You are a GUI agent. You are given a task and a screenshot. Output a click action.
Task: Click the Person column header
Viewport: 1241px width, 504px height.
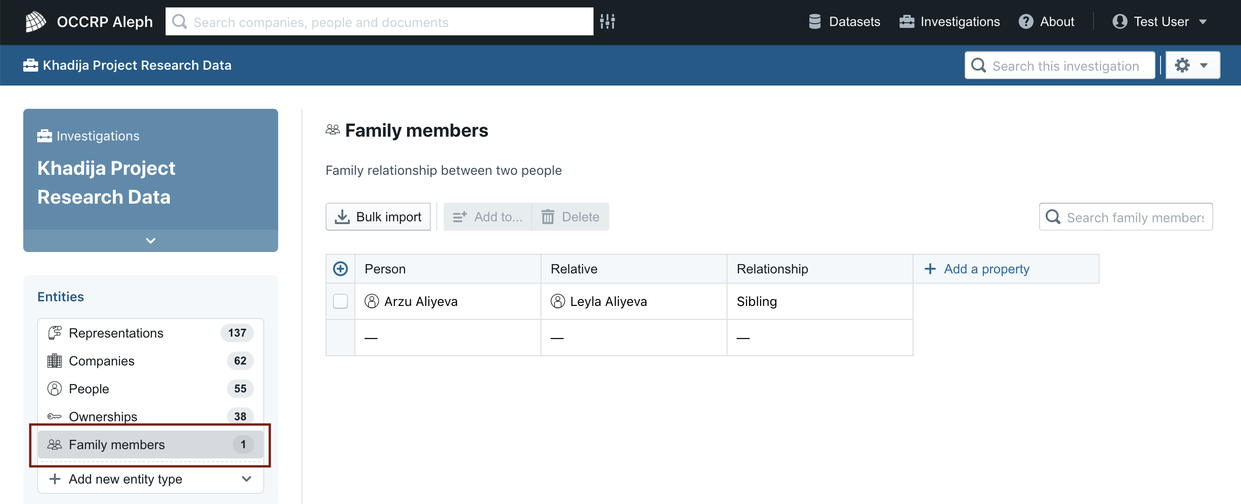tap(447, 269)
